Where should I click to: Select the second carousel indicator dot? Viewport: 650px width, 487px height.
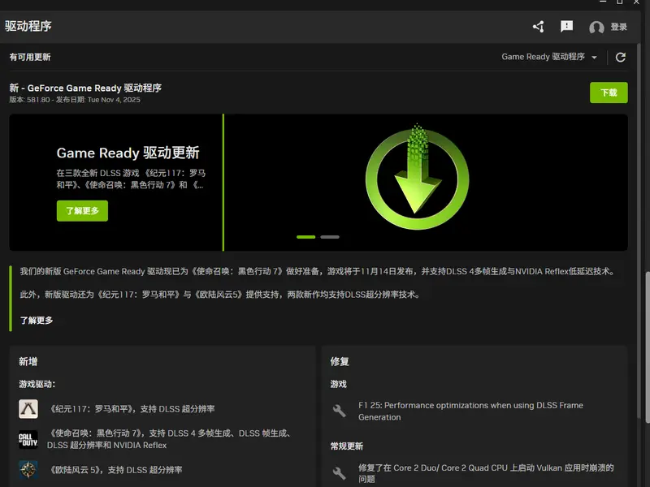pyautogui.click(x=329, y=236)
